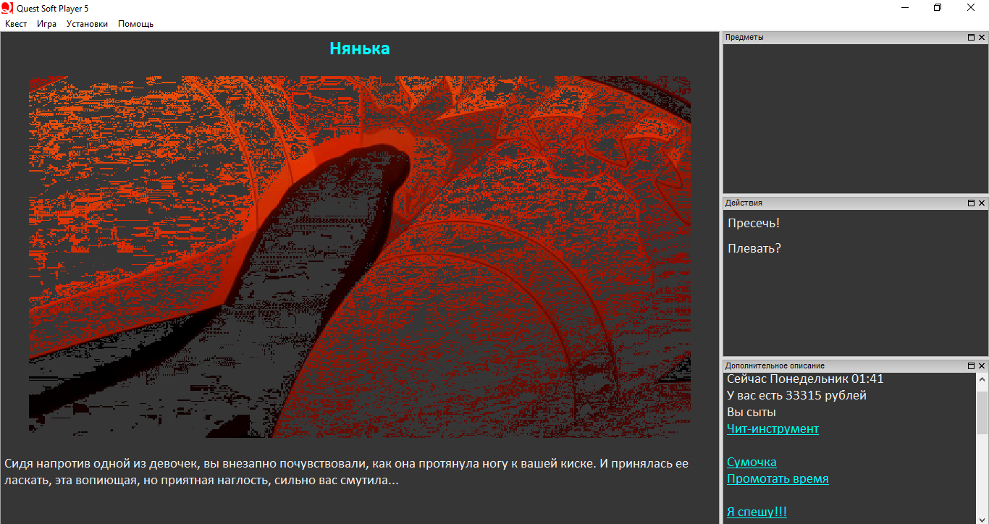Viewport: 989px width, 524px height.
Task: Close the Предметы panel
Action: [x=982, y=37]
